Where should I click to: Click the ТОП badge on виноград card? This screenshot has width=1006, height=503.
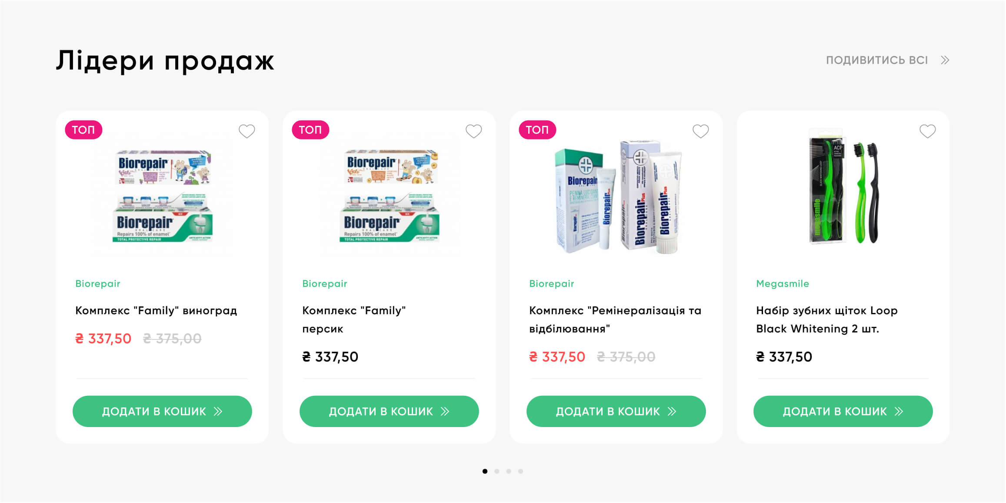click(x=83, y=130)
